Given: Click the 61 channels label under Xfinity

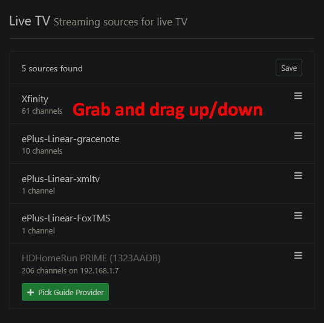Looking at the screenshot, I should tap(42, 111).
